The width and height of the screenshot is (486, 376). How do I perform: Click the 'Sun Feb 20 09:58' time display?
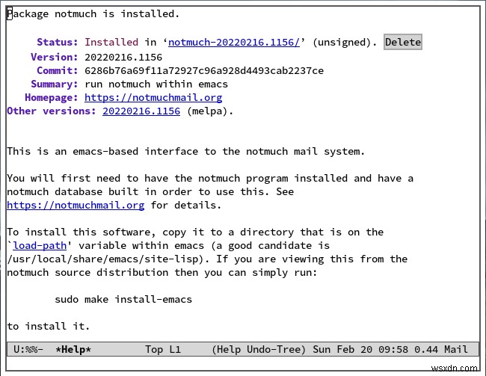click(360, 350)
